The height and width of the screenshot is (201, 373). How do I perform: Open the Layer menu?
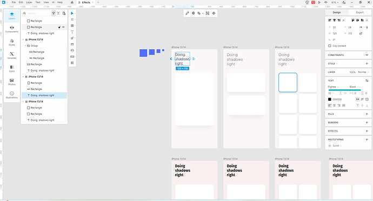point(29,2)
